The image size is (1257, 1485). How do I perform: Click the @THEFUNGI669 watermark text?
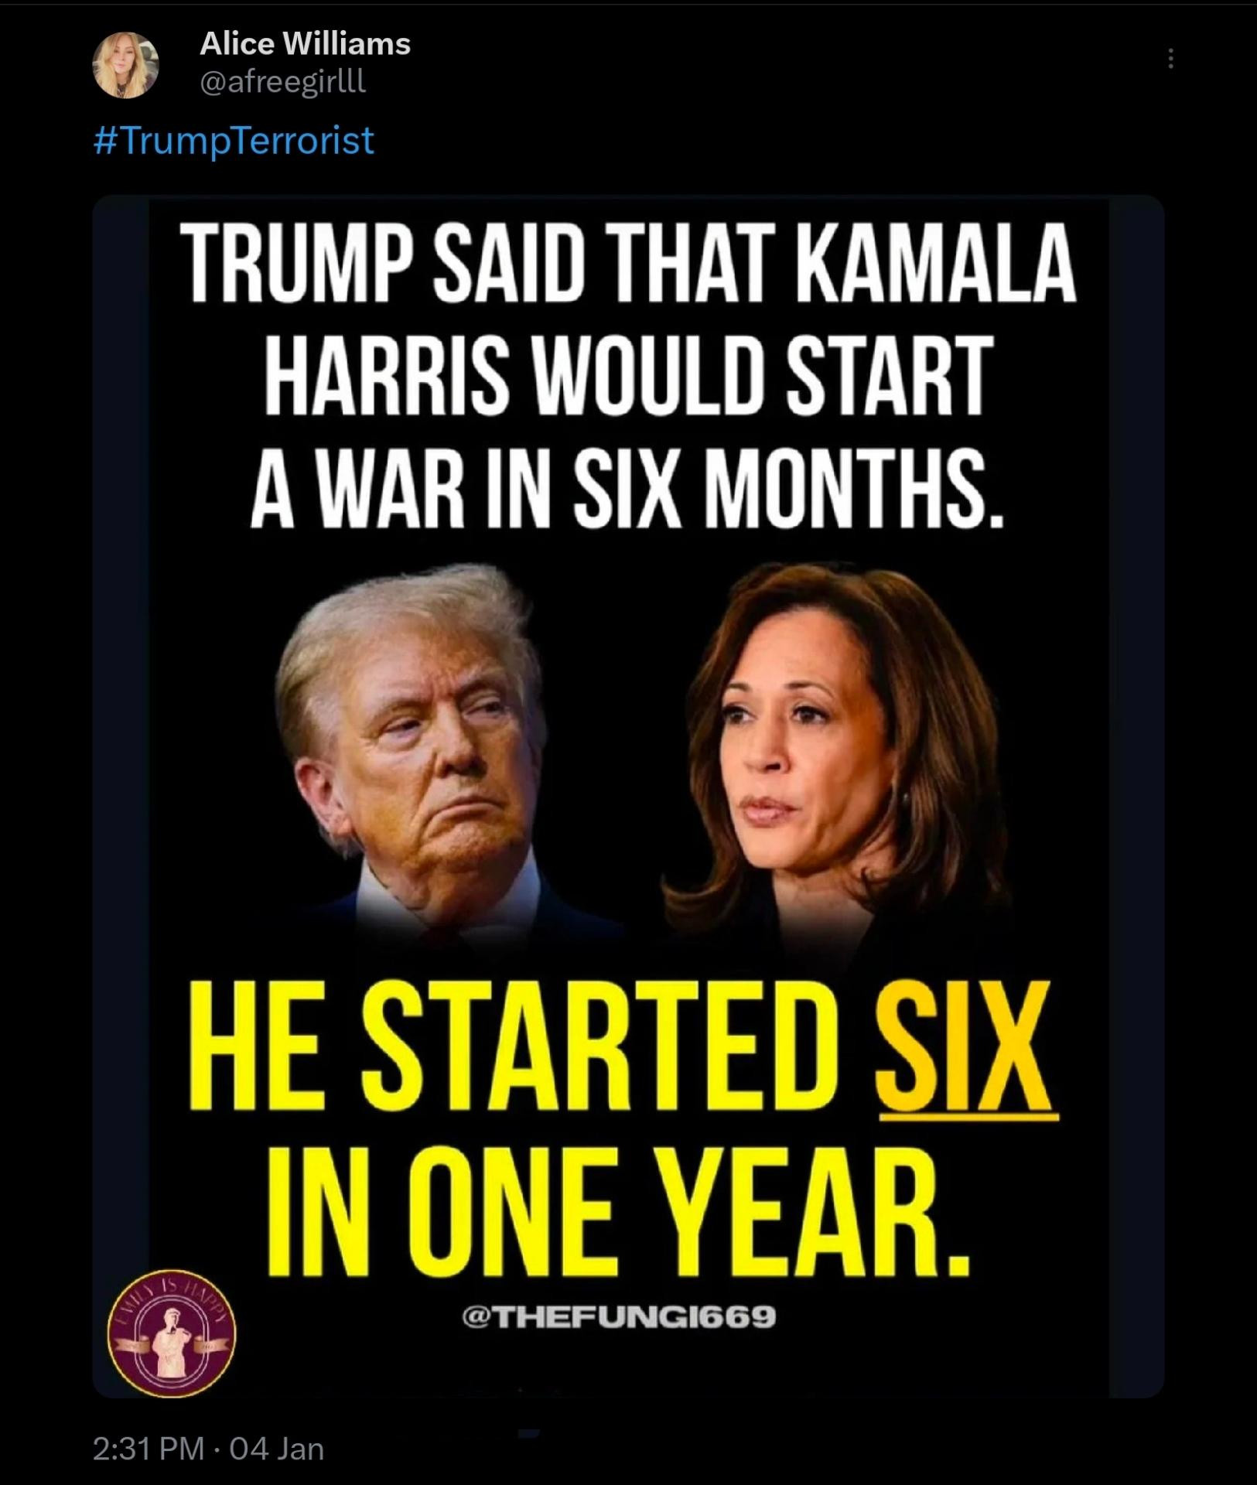[619, 1316]
